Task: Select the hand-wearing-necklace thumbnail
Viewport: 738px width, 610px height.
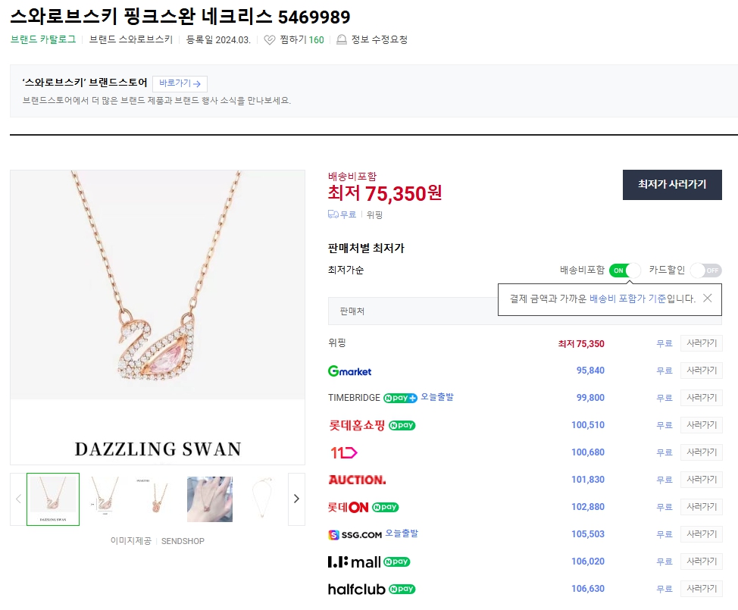Action: (x=210, y=499)
